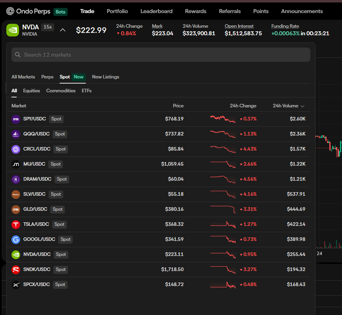The width and height of the screenshot is (342, 315).
Task: Click the SPCX/USDC market icon
Action: 16,285
